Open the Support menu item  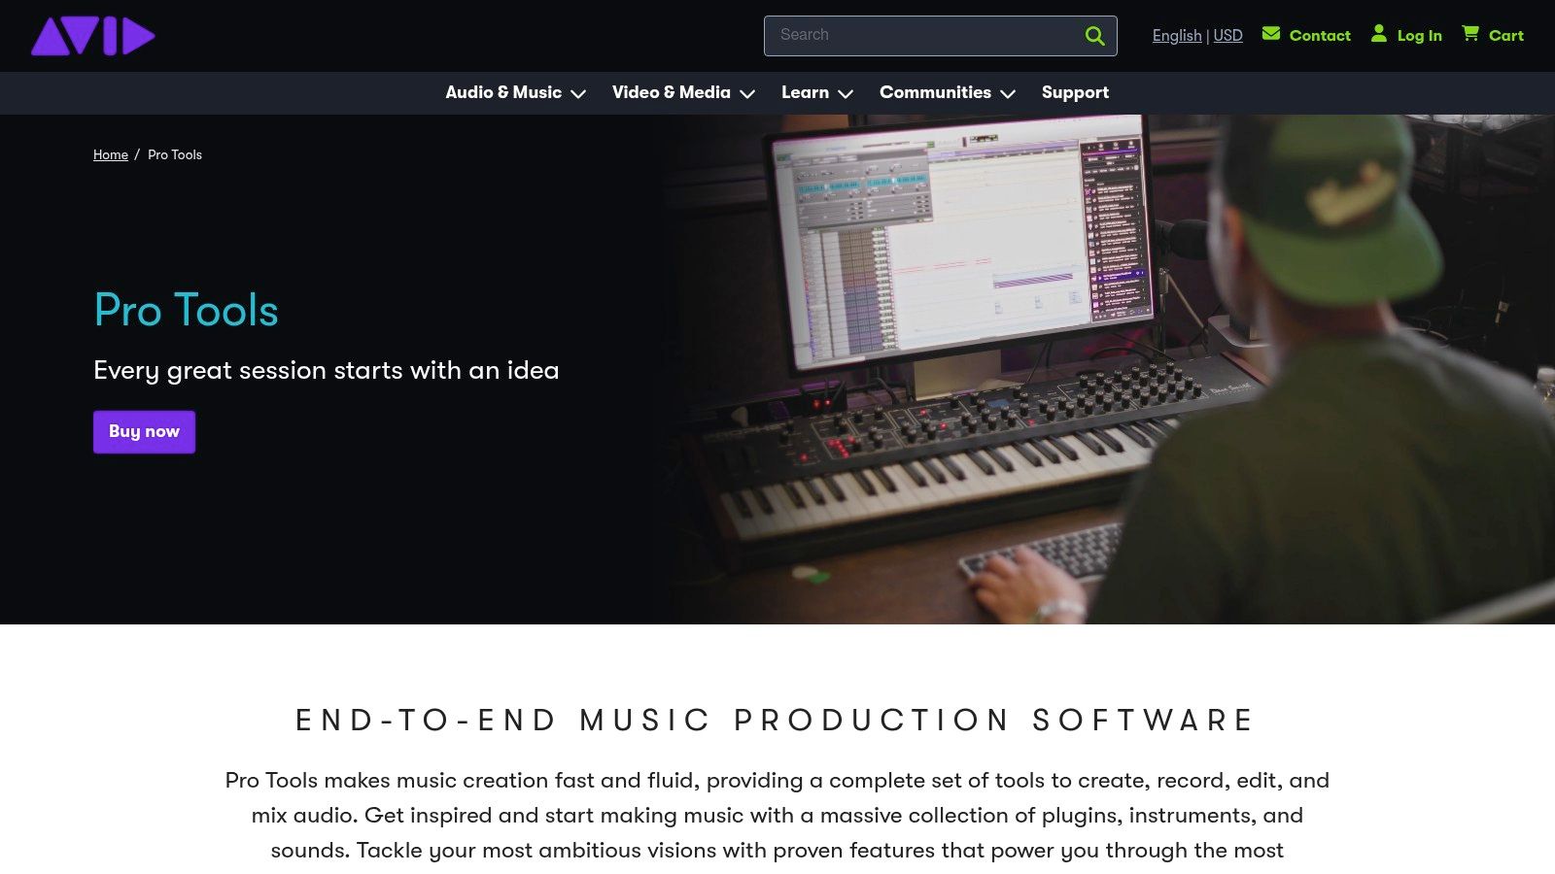[x=1075, y=92]
